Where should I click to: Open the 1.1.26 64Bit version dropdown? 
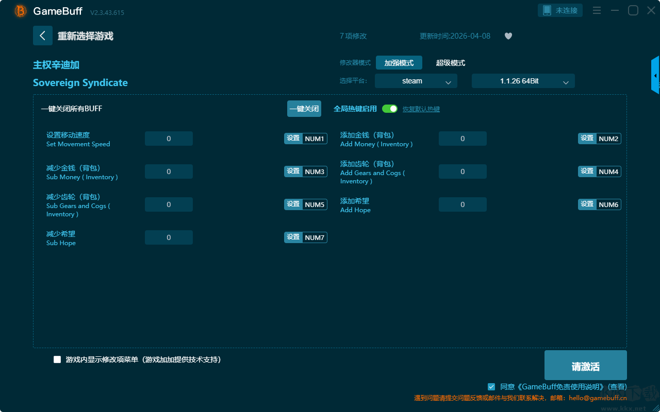pos(523,81)
